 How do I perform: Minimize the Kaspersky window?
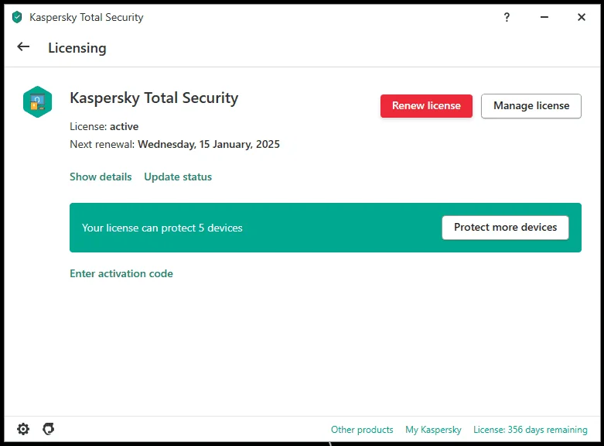(544, 17)
